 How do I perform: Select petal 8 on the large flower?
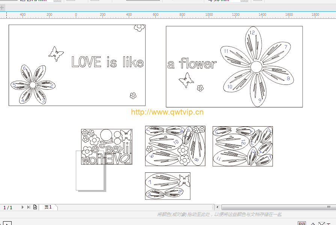point(278,75)
